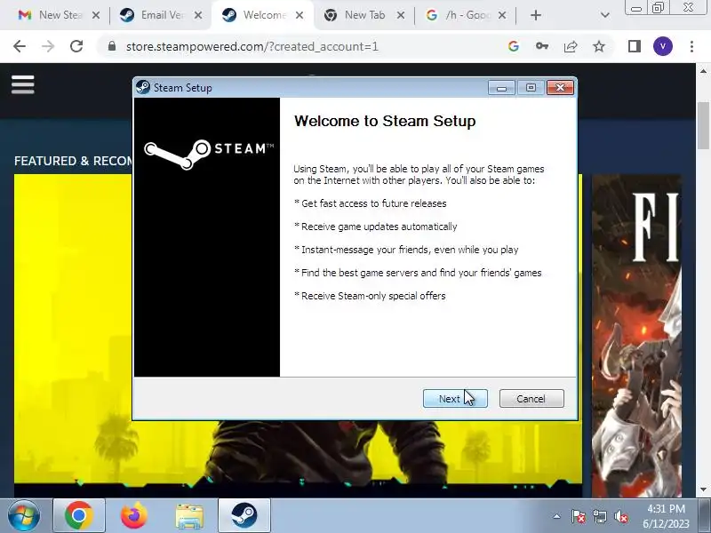Close the New Tab tab
711x533 pixels.
click(401, 15)
